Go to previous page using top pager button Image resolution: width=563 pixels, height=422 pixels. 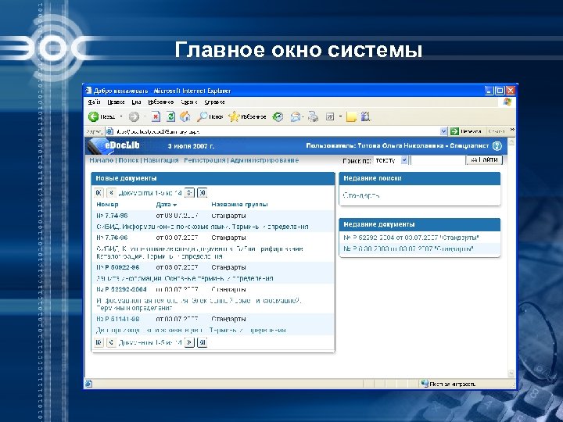[x=111, y=193]
